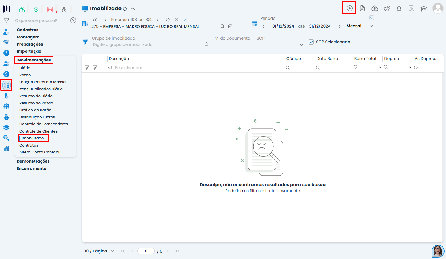Toggle the SCP Selecionado checkbox
The width and height of the screenshot is (446, 259).
click(311, 42)
